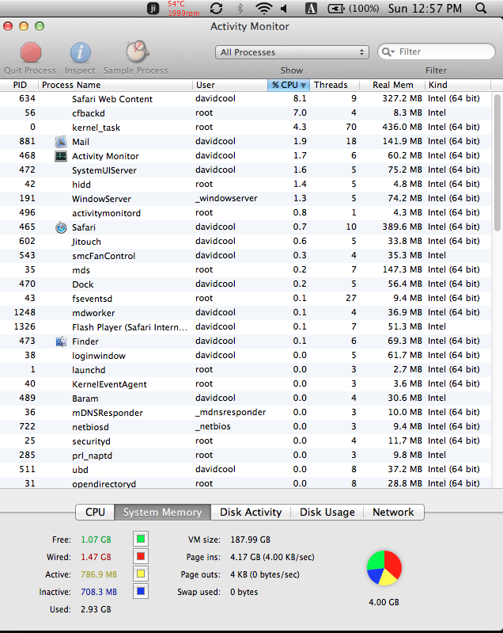503x633 pixels.
Task: Select the Finder icon in process list
Action: (61, 341)
